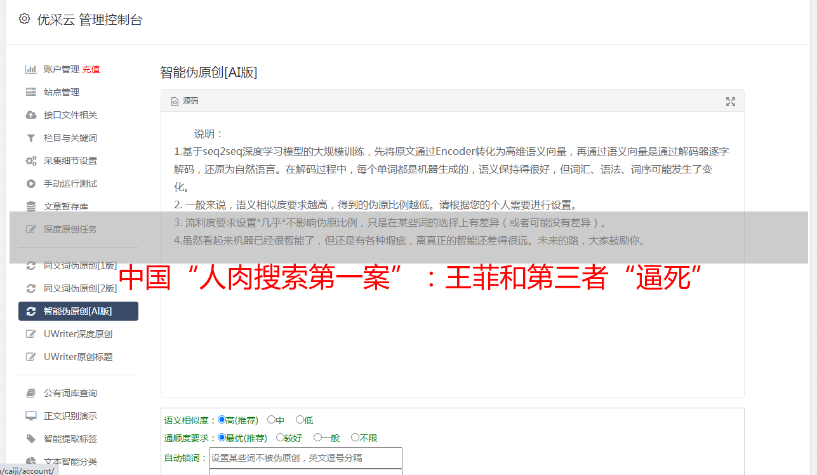Click the monitor icon for 正文识别演示

(30, 416)
